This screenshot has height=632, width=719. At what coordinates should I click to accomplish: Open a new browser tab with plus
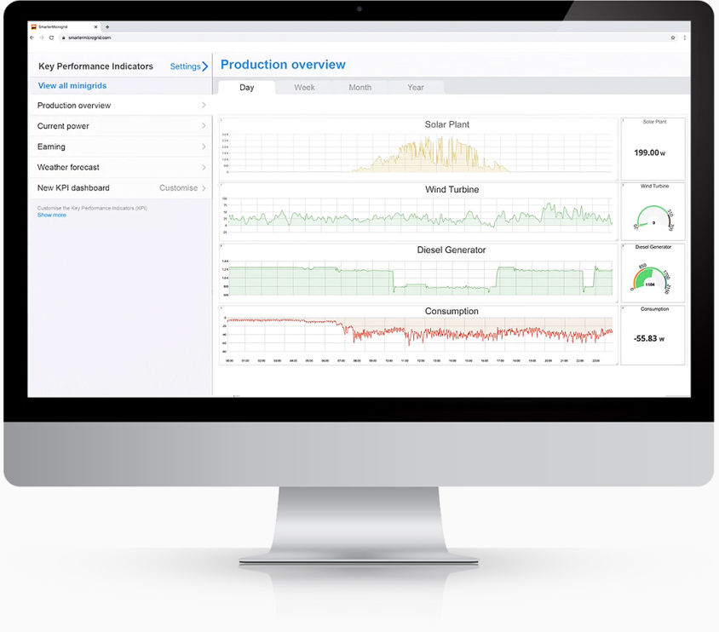[x=107, y=27]
